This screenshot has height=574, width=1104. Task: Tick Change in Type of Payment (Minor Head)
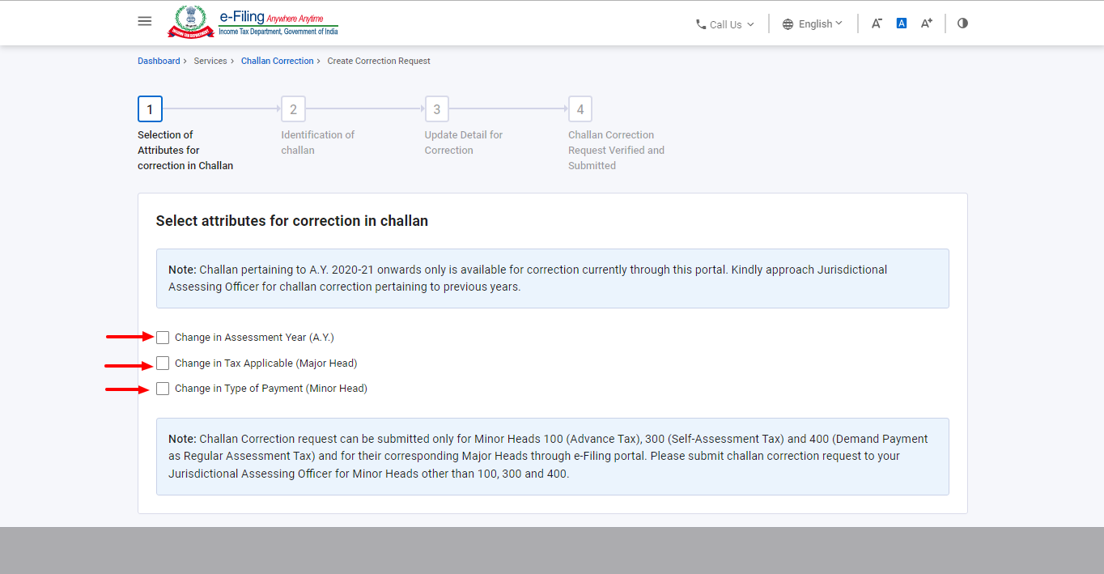click(x=163, y=389)
